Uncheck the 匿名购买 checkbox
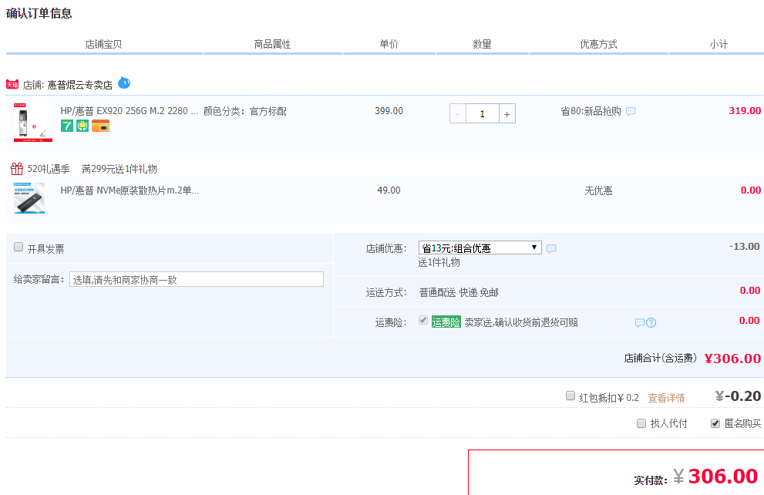The height and width of the screenshot is (495, 764). (715, 423)
